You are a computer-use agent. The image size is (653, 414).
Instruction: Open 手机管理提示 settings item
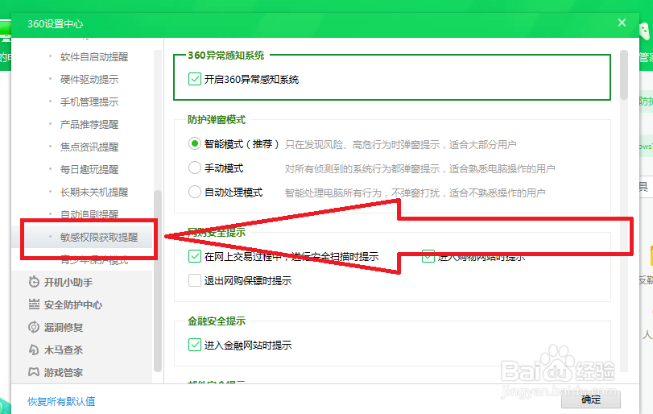(x=89, y=101)
